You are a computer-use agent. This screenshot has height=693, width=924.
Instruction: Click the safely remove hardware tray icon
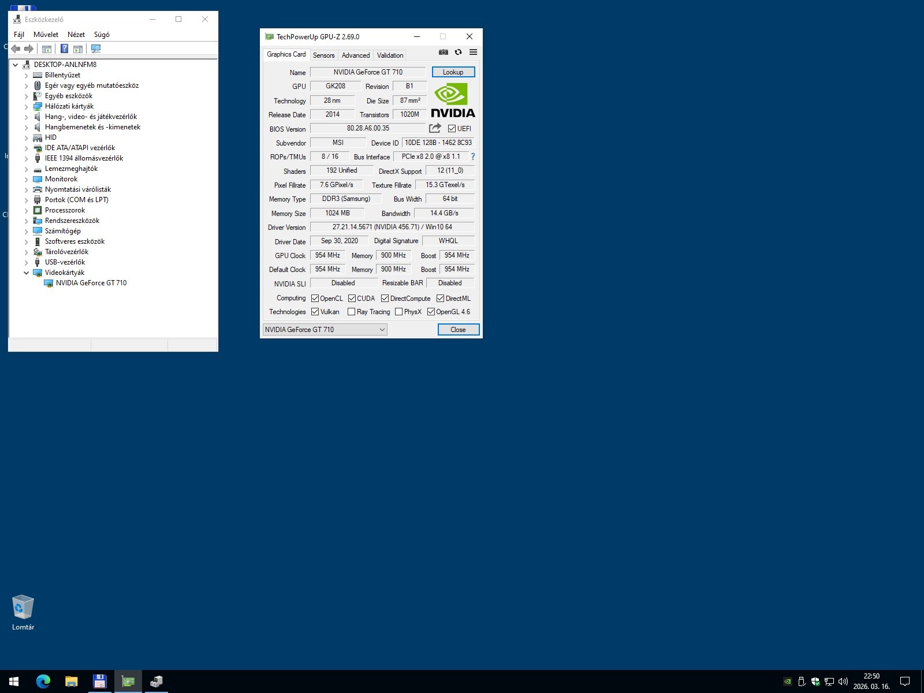click(x=802, y=681)
